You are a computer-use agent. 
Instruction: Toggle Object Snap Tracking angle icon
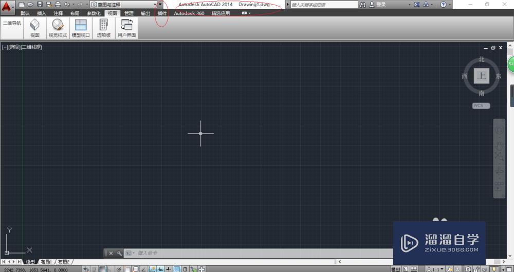tap(143, 269)
